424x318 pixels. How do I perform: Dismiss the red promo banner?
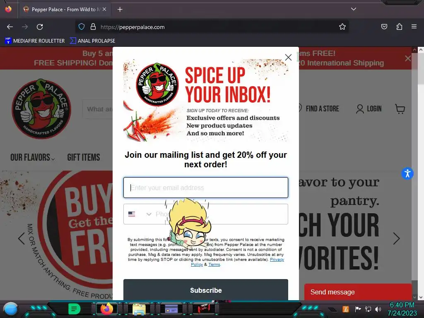[408, 58]
